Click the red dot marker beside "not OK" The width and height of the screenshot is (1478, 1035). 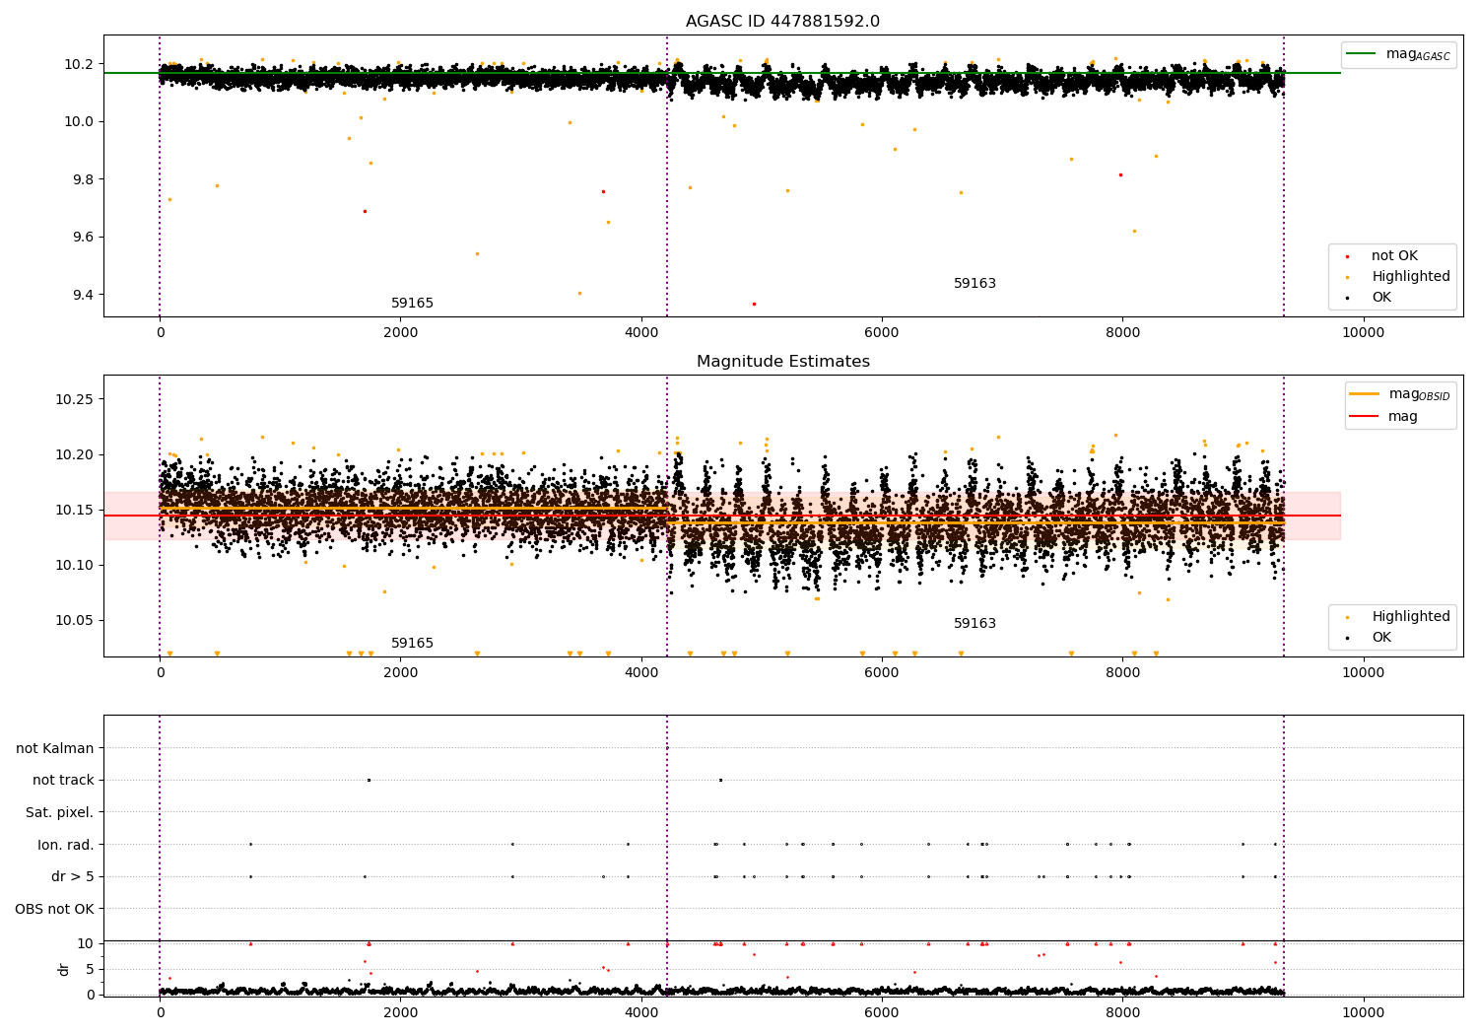(1347, 257)
